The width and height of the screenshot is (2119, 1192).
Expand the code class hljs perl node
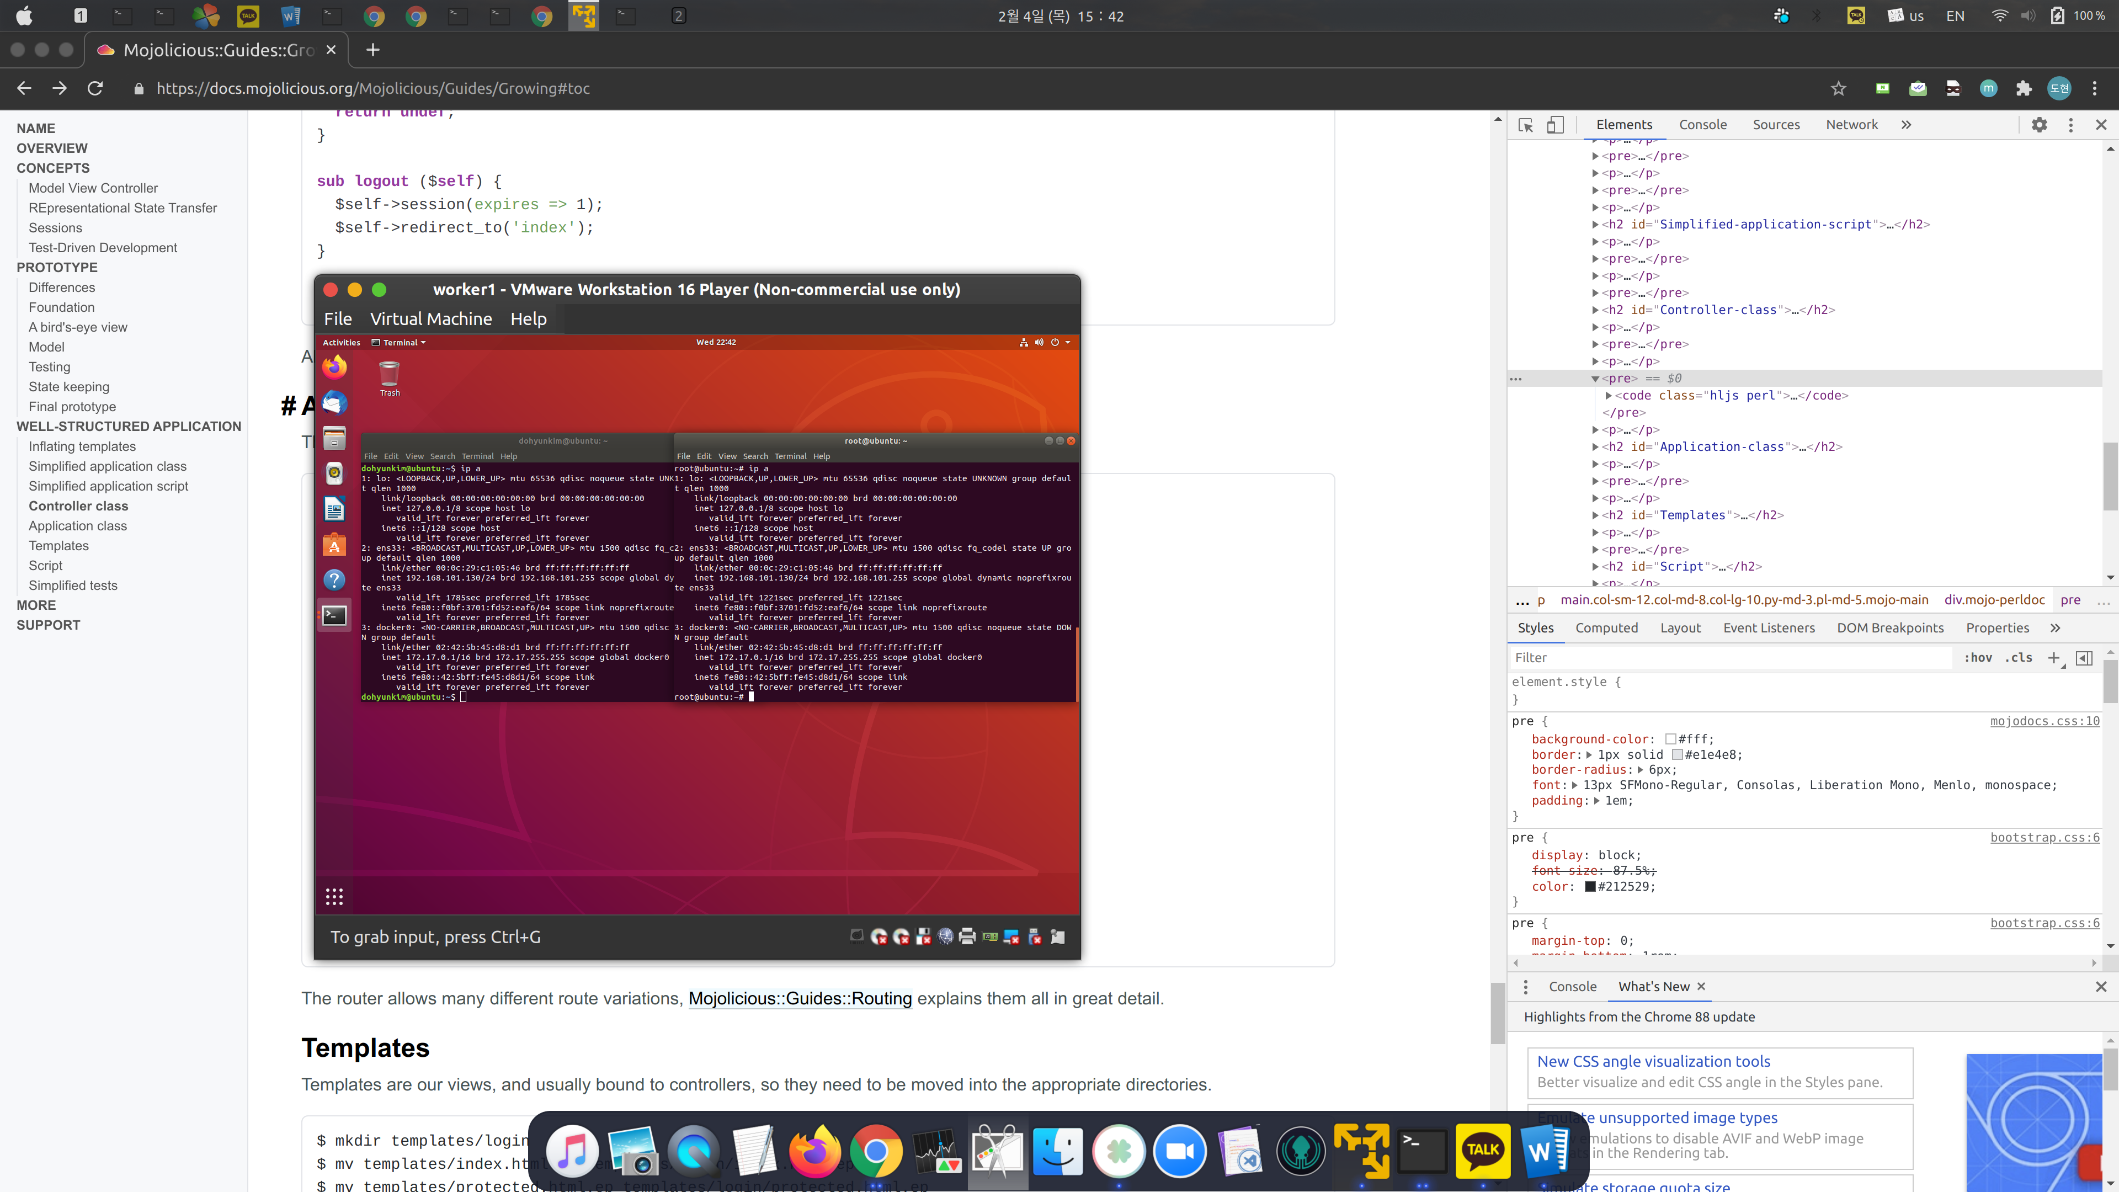click(x=1609, y=396)
